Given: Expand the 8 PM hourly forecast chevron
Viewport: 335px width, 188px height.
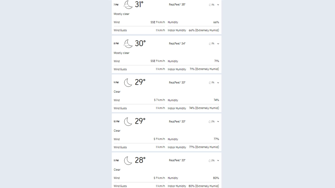Looking at the screenshot, I should [x=218, y=44].
